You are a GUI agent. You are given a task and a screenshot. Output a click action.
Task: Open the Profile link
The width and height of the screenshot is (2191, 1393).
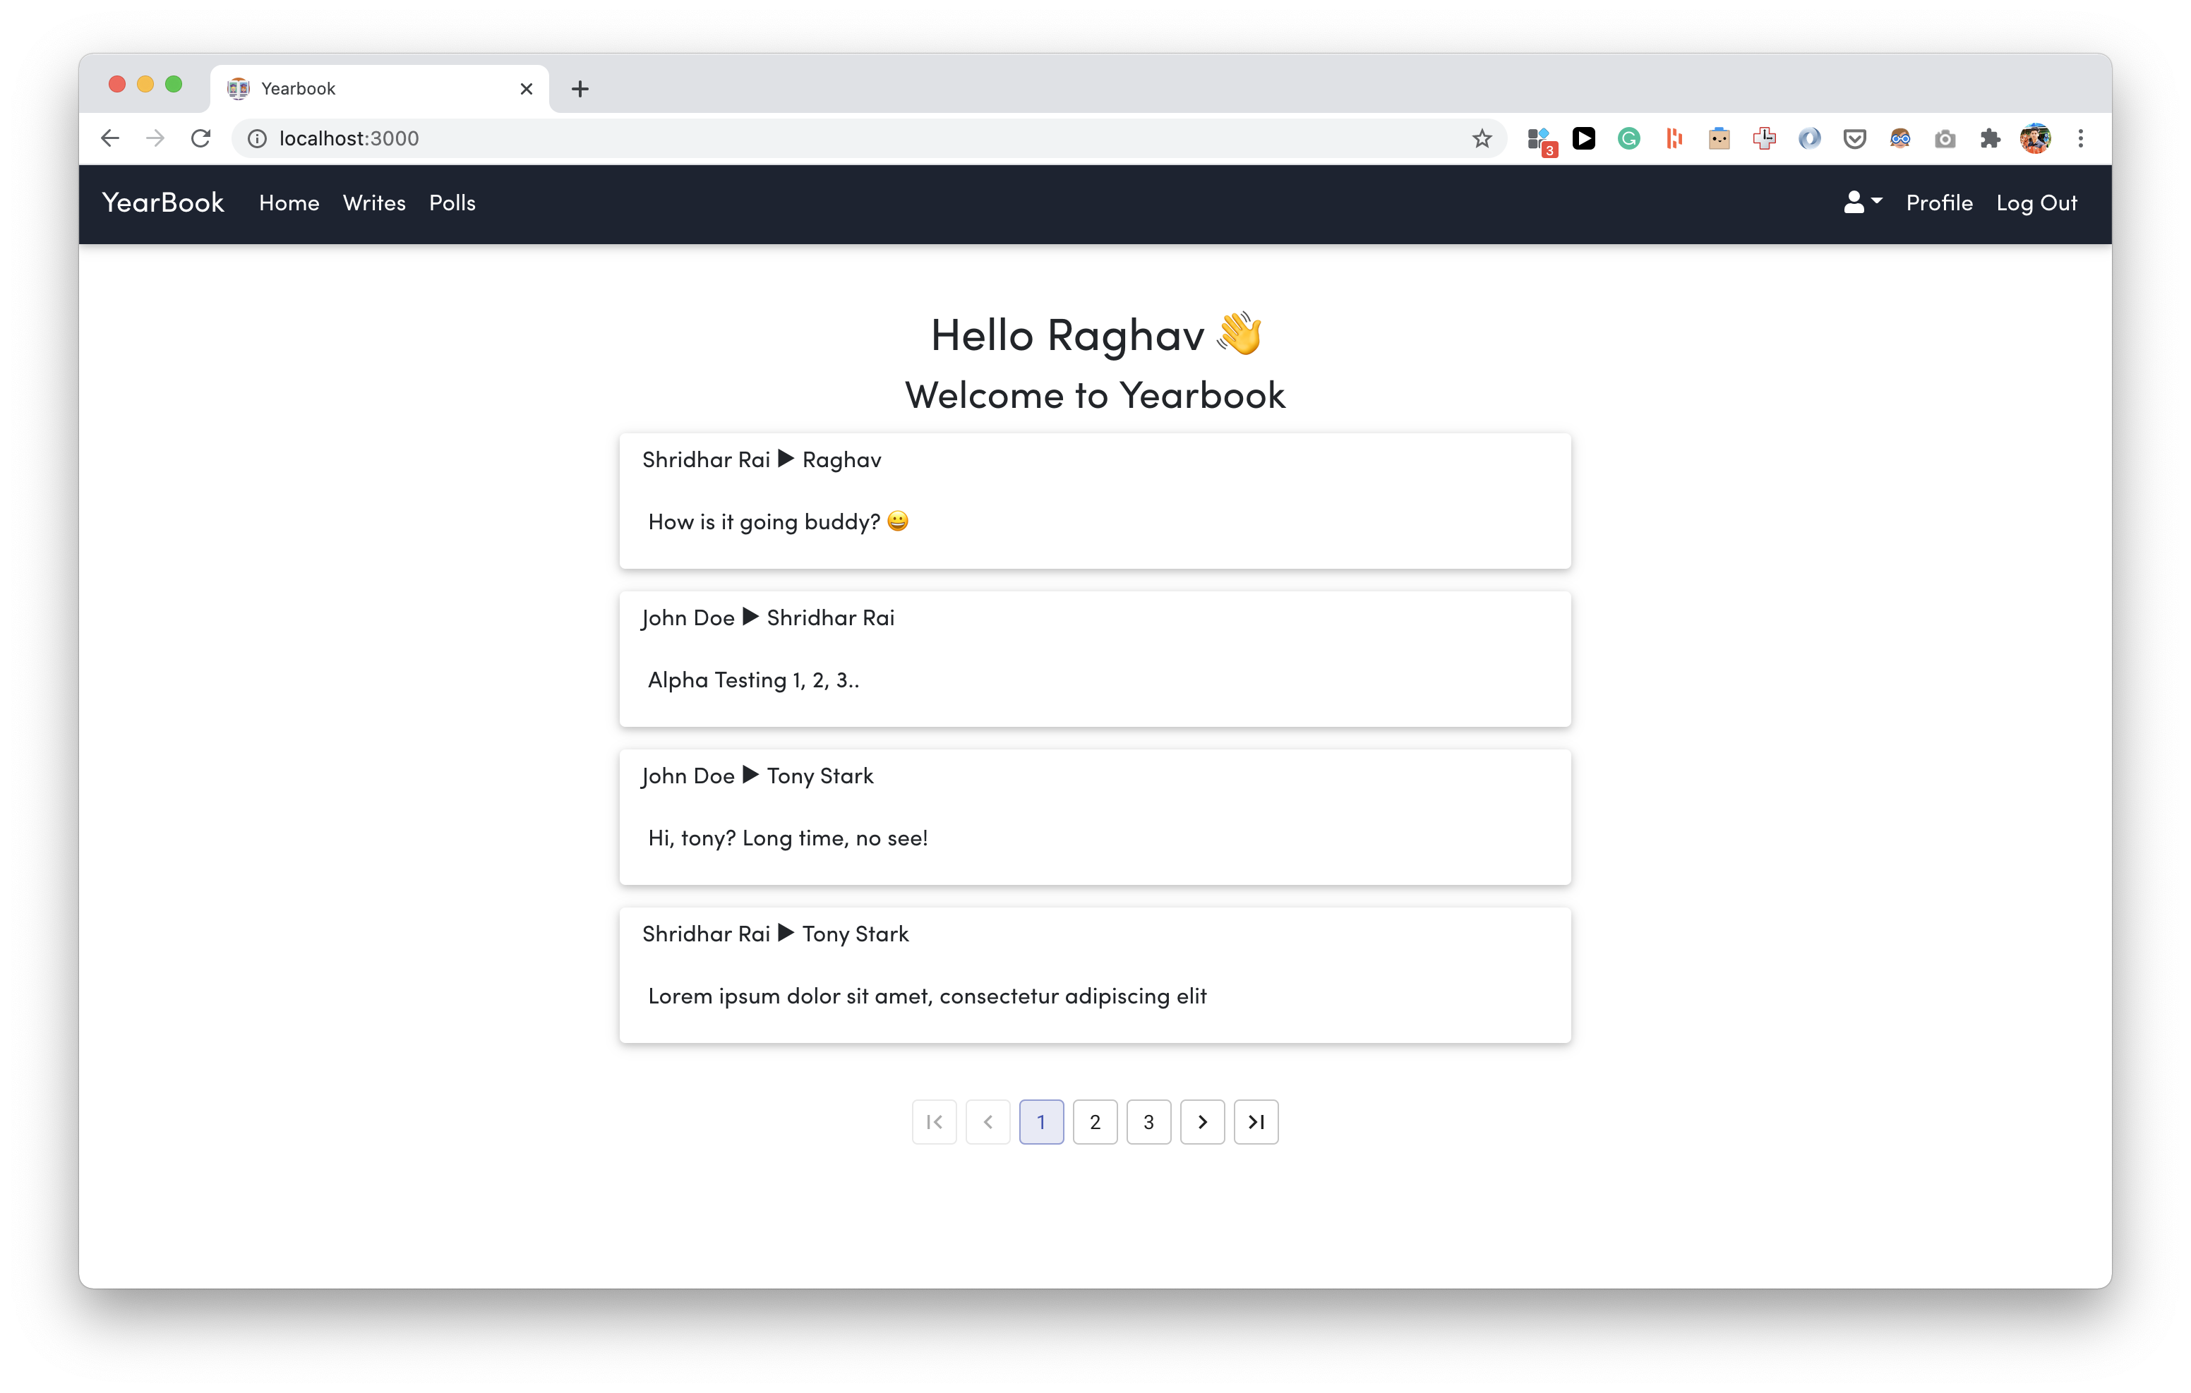click(x=1939, y=203)
